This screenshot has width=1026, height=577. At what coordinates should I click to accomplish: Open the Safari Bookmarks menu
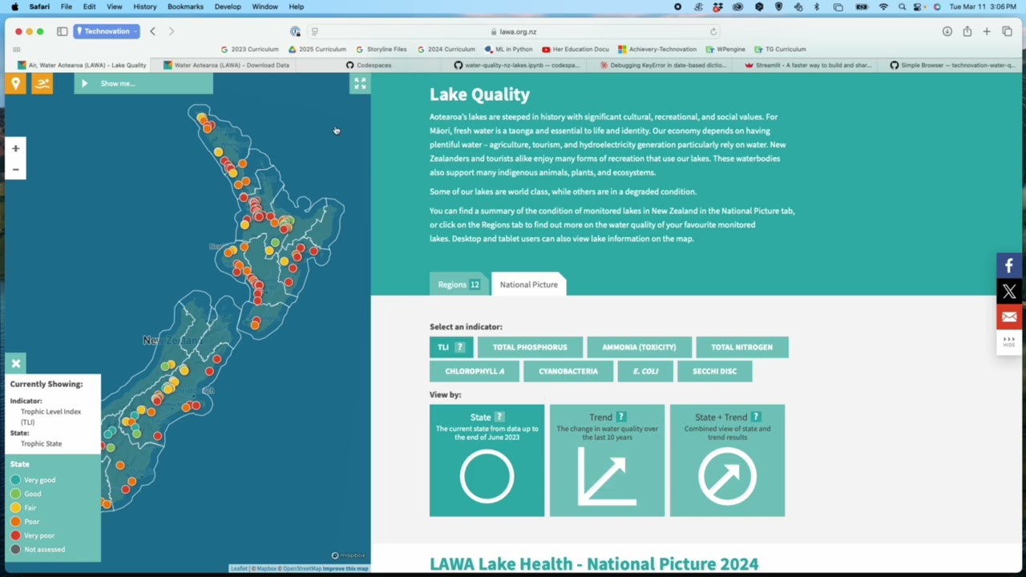click(x=185, y=6)
